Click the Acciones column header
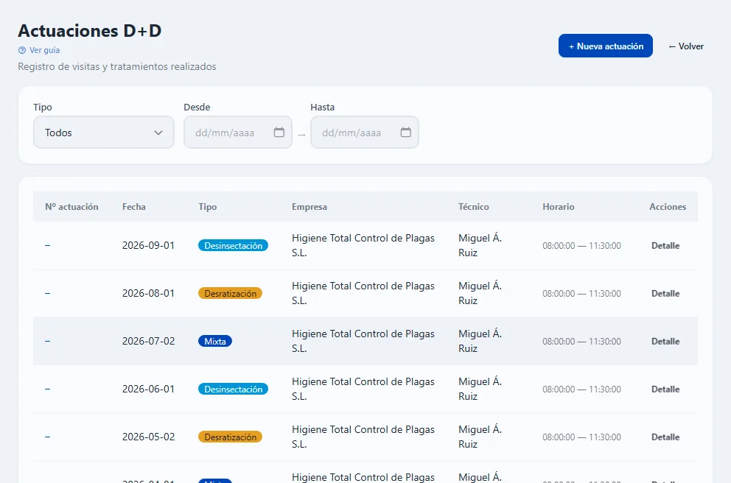Viewport: 731px width, 483px height. tap(668, 207)
